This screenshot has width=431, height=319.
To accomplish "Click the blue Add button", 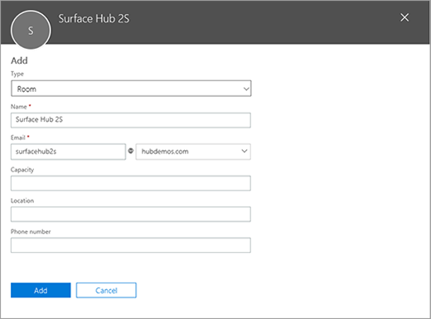I will coord(41,290).
